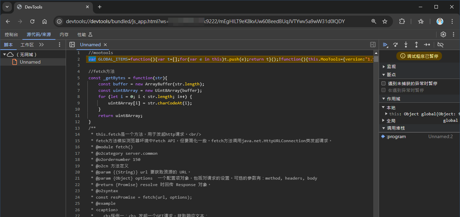Open the 内存 memory tab
This screenshot has width=460, height=217.
point(64,34)
